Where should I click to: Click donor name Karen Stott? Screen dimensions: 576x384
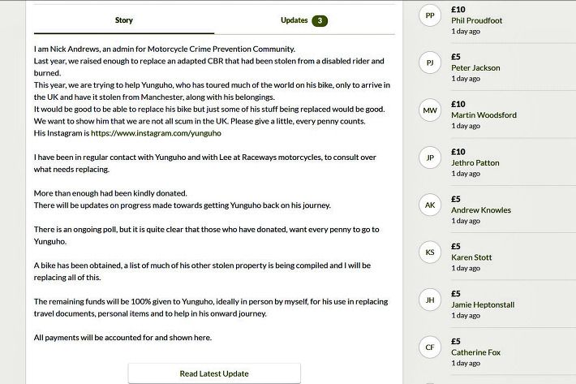[x=471, y=257]
